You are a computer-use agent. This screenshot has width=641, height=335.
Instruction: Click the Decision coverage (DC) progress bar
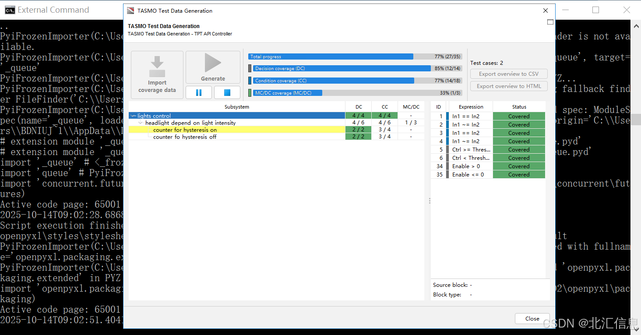click(x=358, y=68)
